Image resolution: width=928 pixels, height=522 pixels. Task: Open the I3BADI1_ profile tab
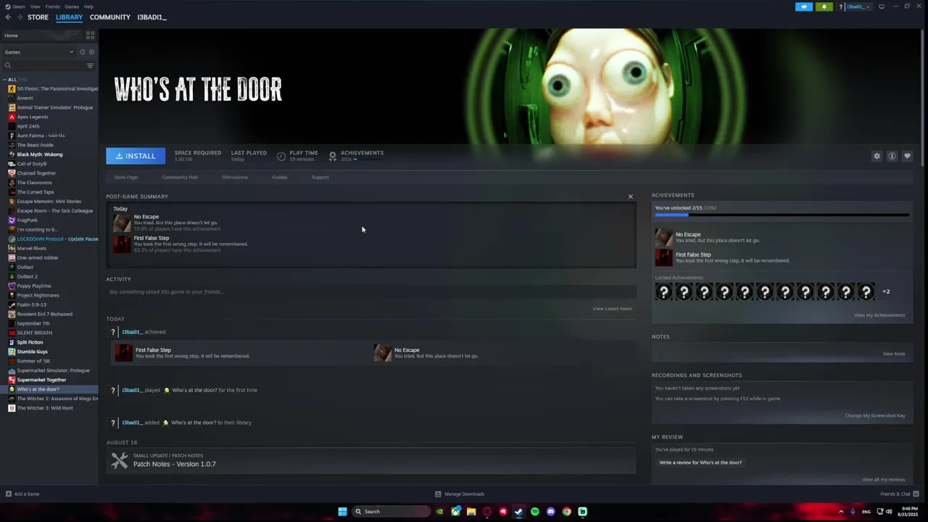click(x=152, y=17)
